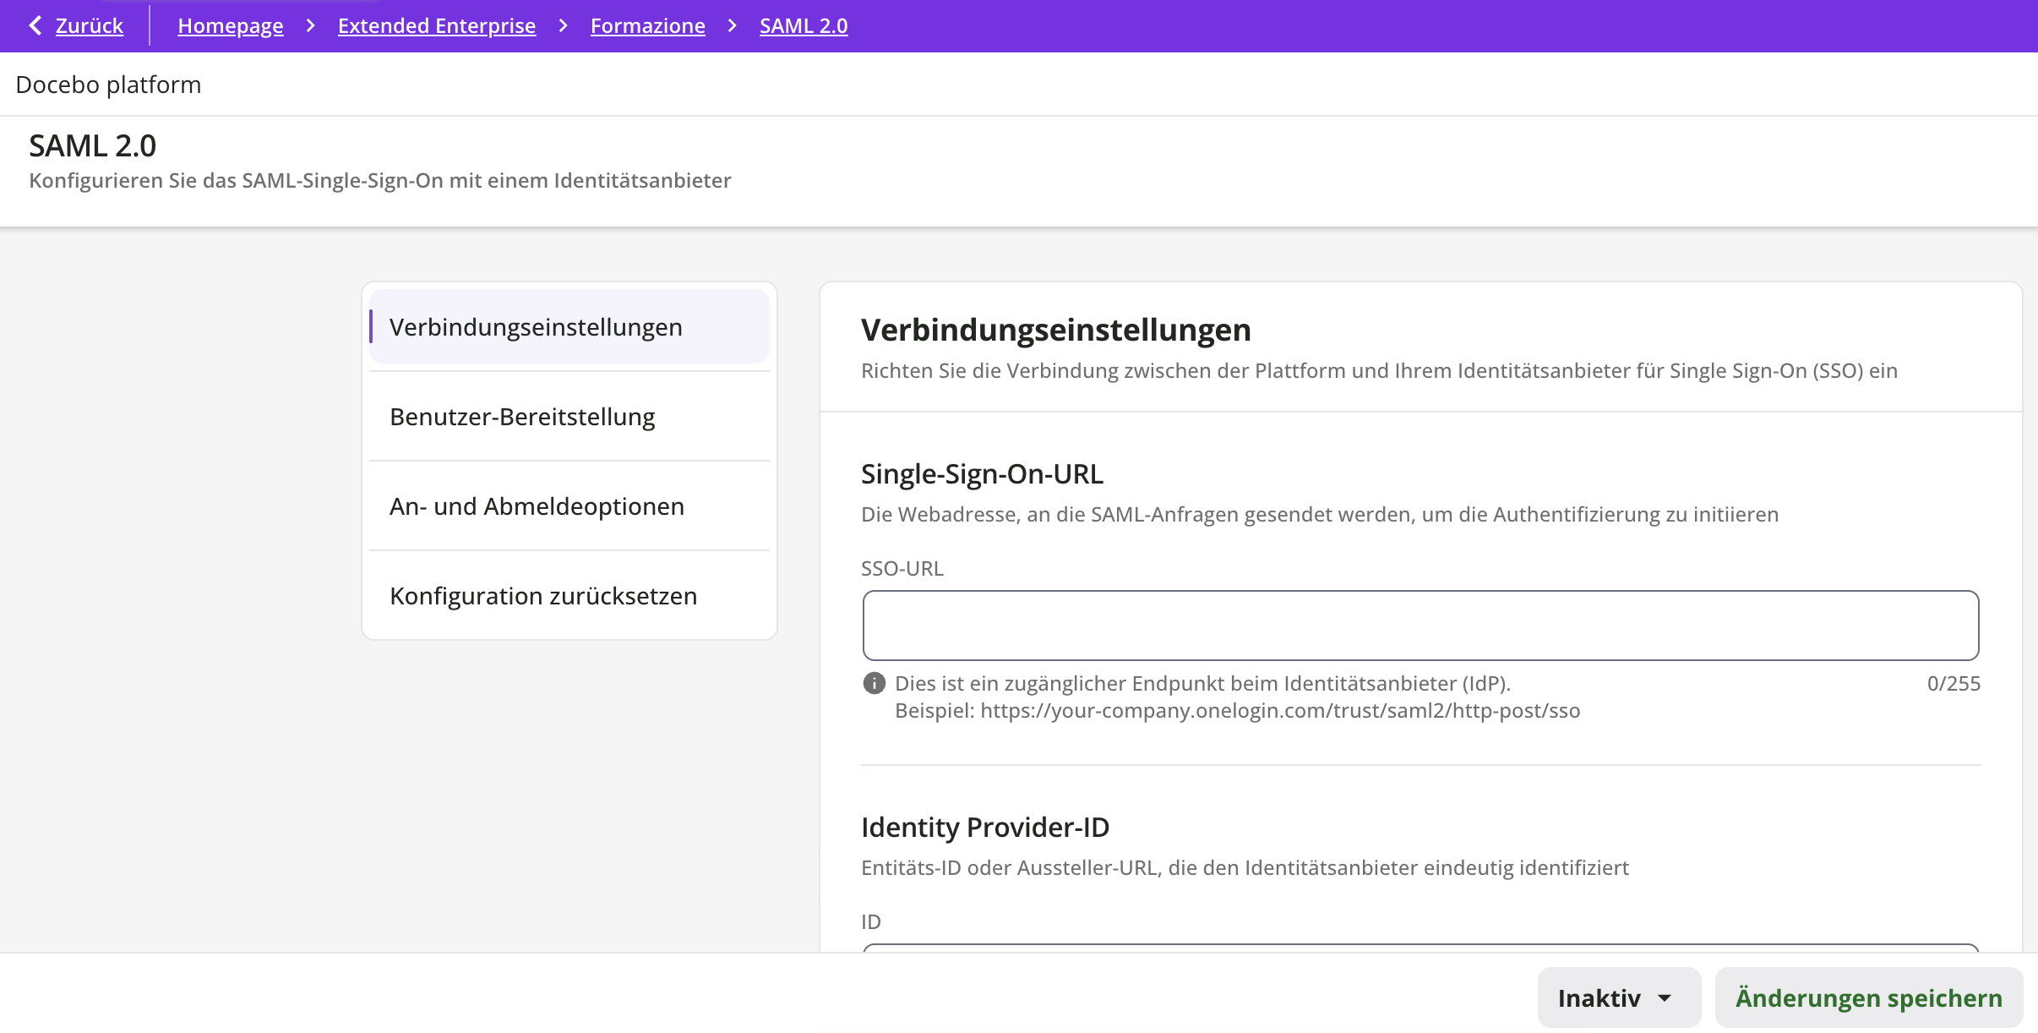Open Extended Enterprise breadcrumb link
2038x1033 pixels.
click(436, 26)
